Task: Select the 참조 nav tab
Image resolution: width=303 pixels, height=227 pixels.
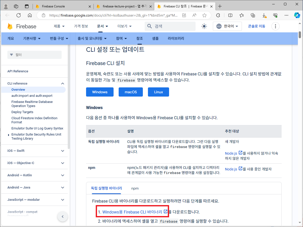Action: point(140,38)
